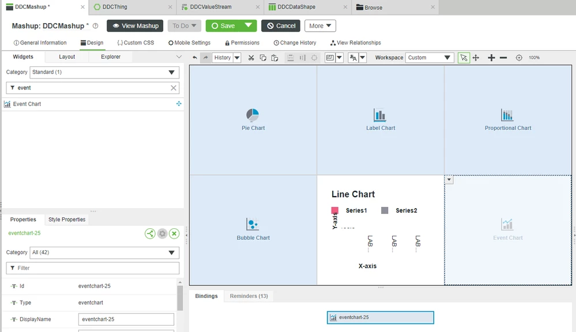
Task: Click the Cancel button
Action: coord(281,26)
